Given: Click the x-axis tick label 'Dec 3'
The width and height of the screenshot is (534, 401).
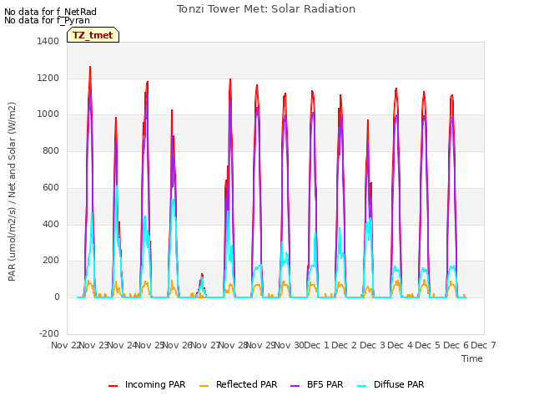Looking at the screenshot, I should click(372, 345).
